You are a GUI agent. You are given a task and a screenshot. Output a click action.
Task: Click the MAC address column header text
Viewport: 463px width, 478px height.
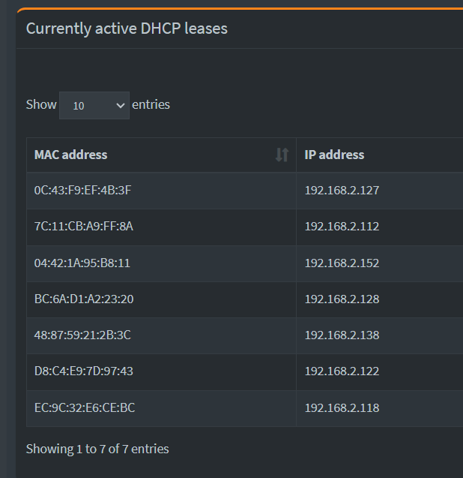70,155
